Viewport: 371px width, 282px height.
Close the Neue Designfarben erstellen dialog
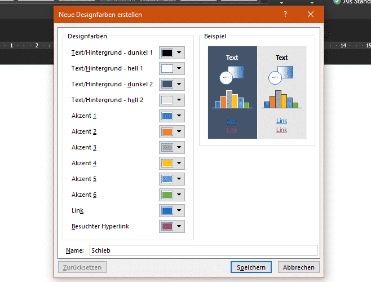coord(311,14)
